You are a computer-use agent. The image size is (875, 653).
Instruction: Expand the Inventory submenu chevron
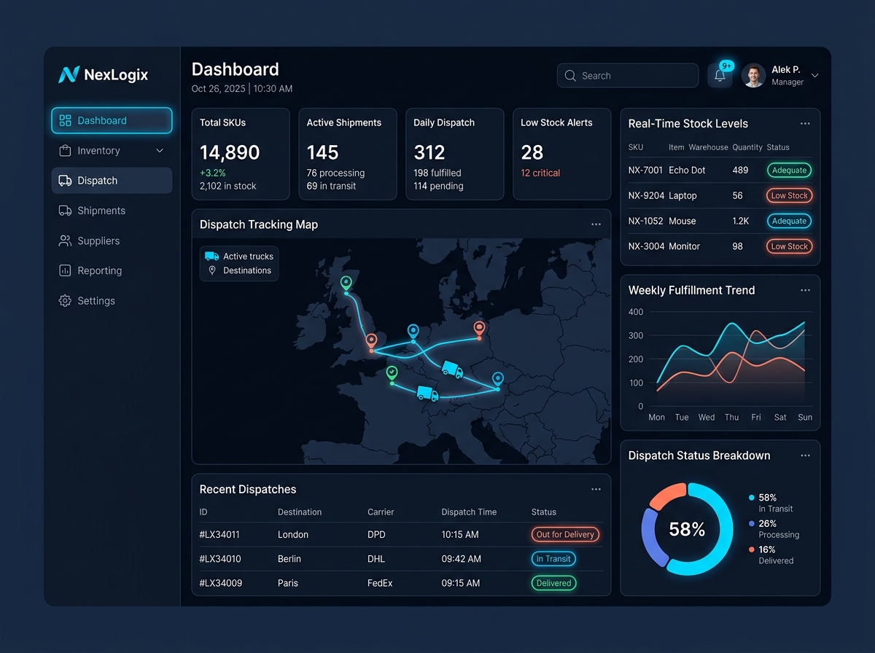coord(160,151)
